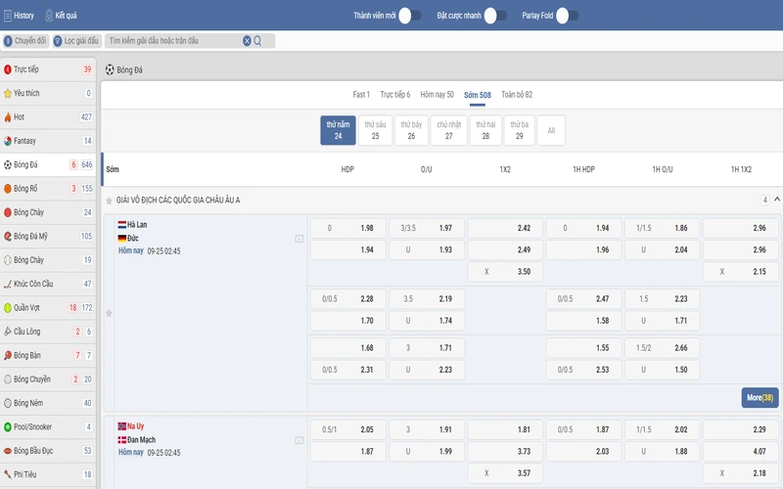783x489 pixels.
Task: Toggle the Thành viên mới switch
Action: pyautogui.click(x=409, y=16)
